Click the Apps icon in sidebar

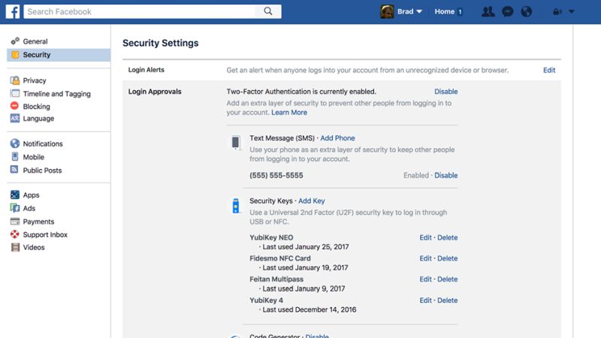15,195
